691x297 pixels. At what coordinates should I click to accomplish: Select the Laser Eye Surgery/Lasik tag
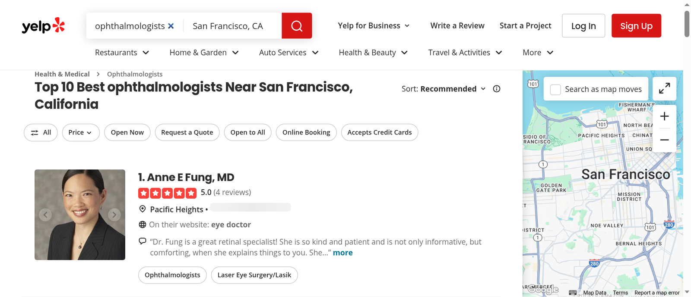254,275
